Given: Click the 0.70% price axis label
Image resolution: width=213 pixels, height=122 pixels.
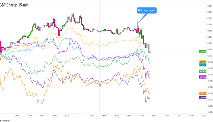Looking at the screenshot, I should point(210,12).
